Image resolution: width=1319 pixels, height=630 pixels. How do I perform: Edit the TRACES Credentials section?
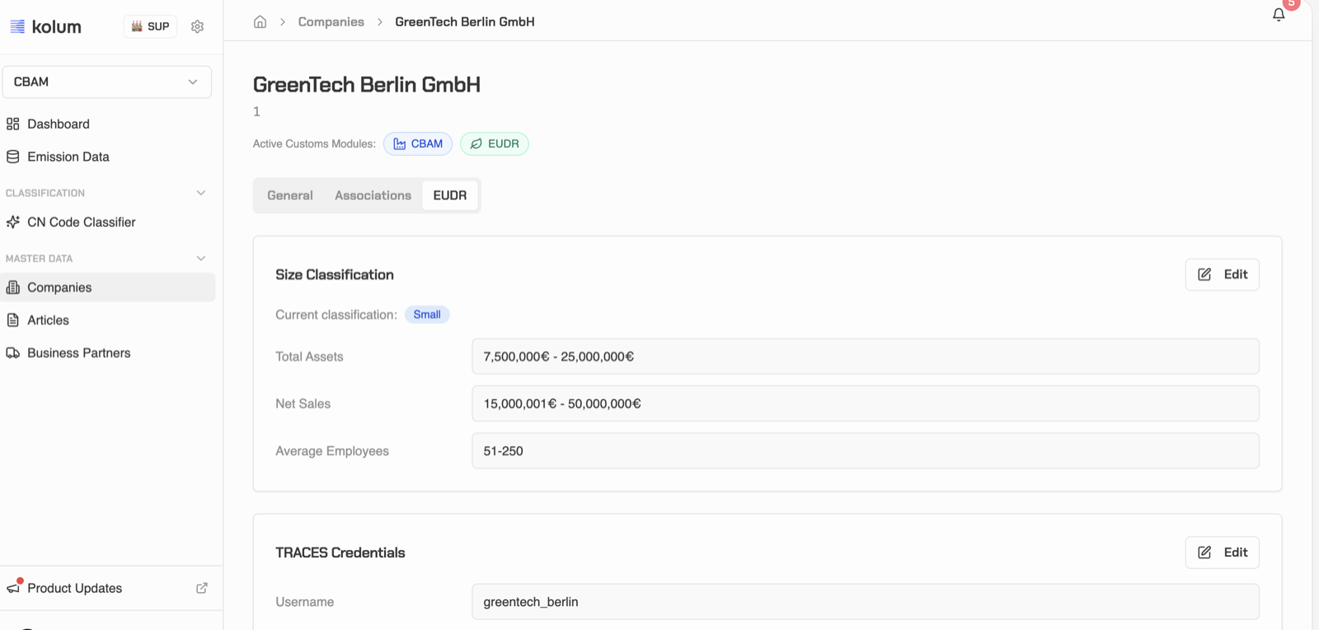pos(1223,552)
